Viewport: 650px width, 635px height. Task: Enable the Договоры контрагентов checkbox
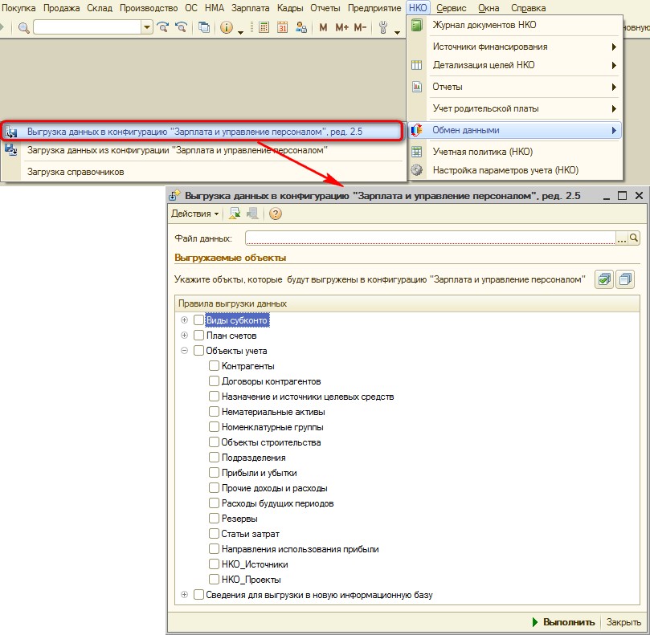tap(214, 381)
